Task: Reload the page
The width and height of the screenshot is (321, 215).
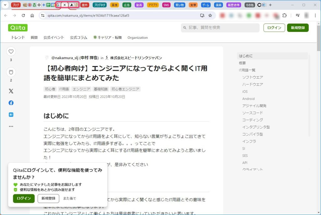Action: (23, 16)
